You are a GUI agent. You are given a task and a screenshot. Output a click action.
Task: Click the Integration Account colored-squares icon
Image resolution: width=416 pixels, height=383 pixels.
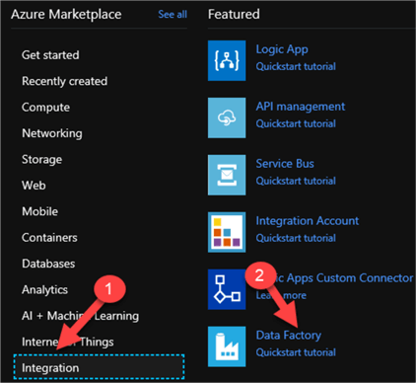(227, 232)
